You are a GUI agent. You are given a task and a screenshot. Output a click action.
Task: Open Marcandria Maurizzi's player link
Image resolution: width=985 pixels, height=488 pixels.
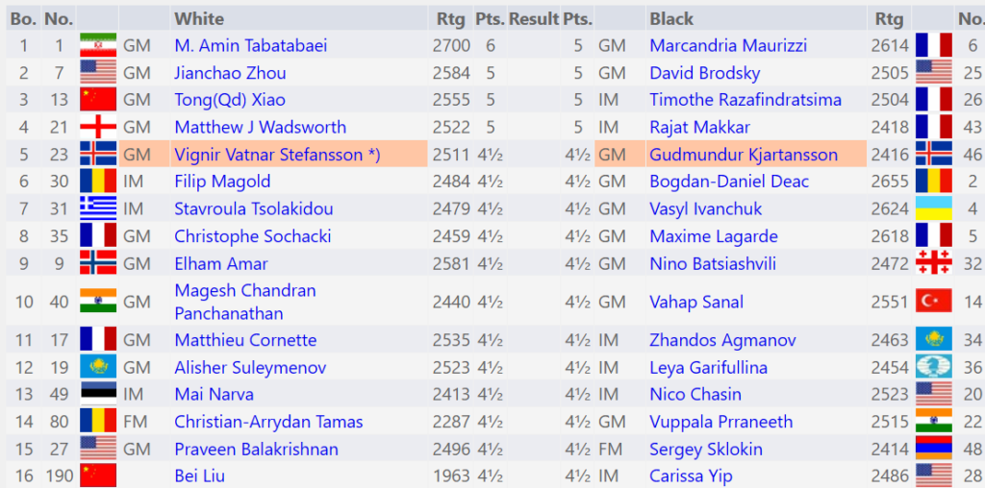[728, 45]
